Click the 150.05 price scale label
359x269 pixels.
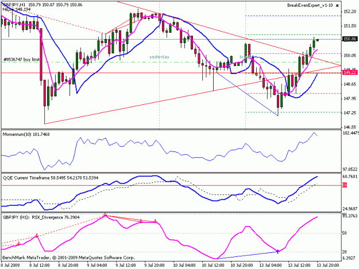pos(350,55)
